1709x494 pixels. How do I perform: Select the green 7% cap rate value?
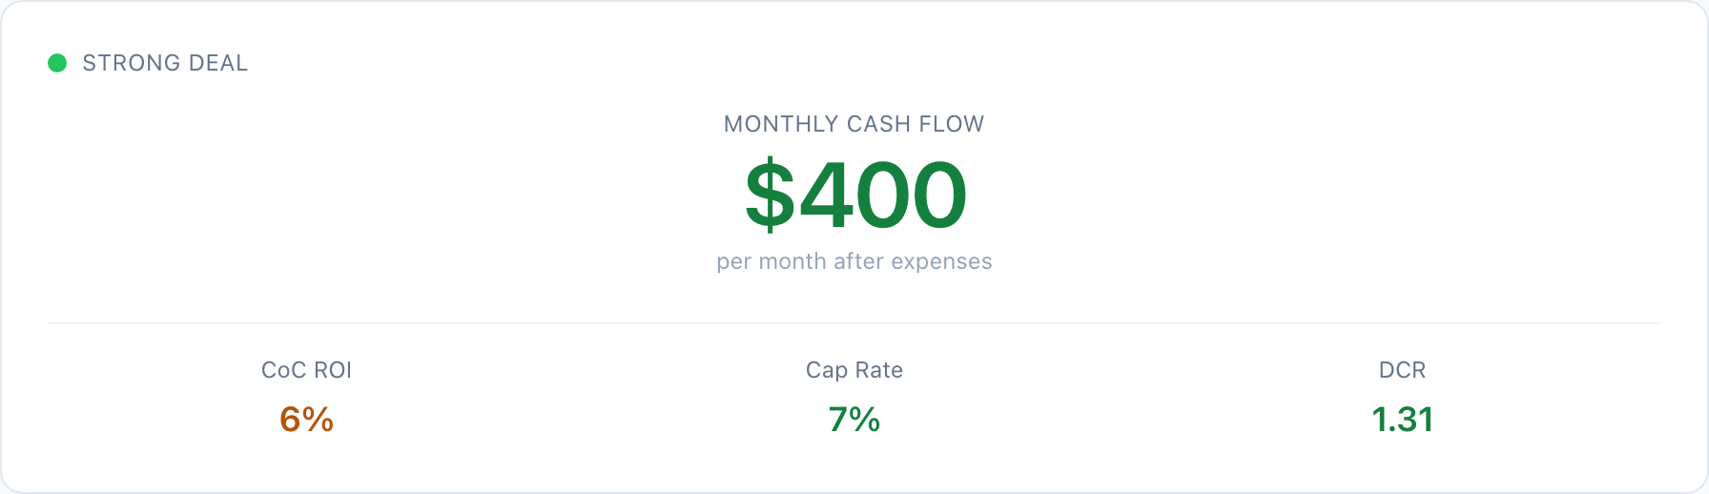pyautogui.click(x=854, y=420)
